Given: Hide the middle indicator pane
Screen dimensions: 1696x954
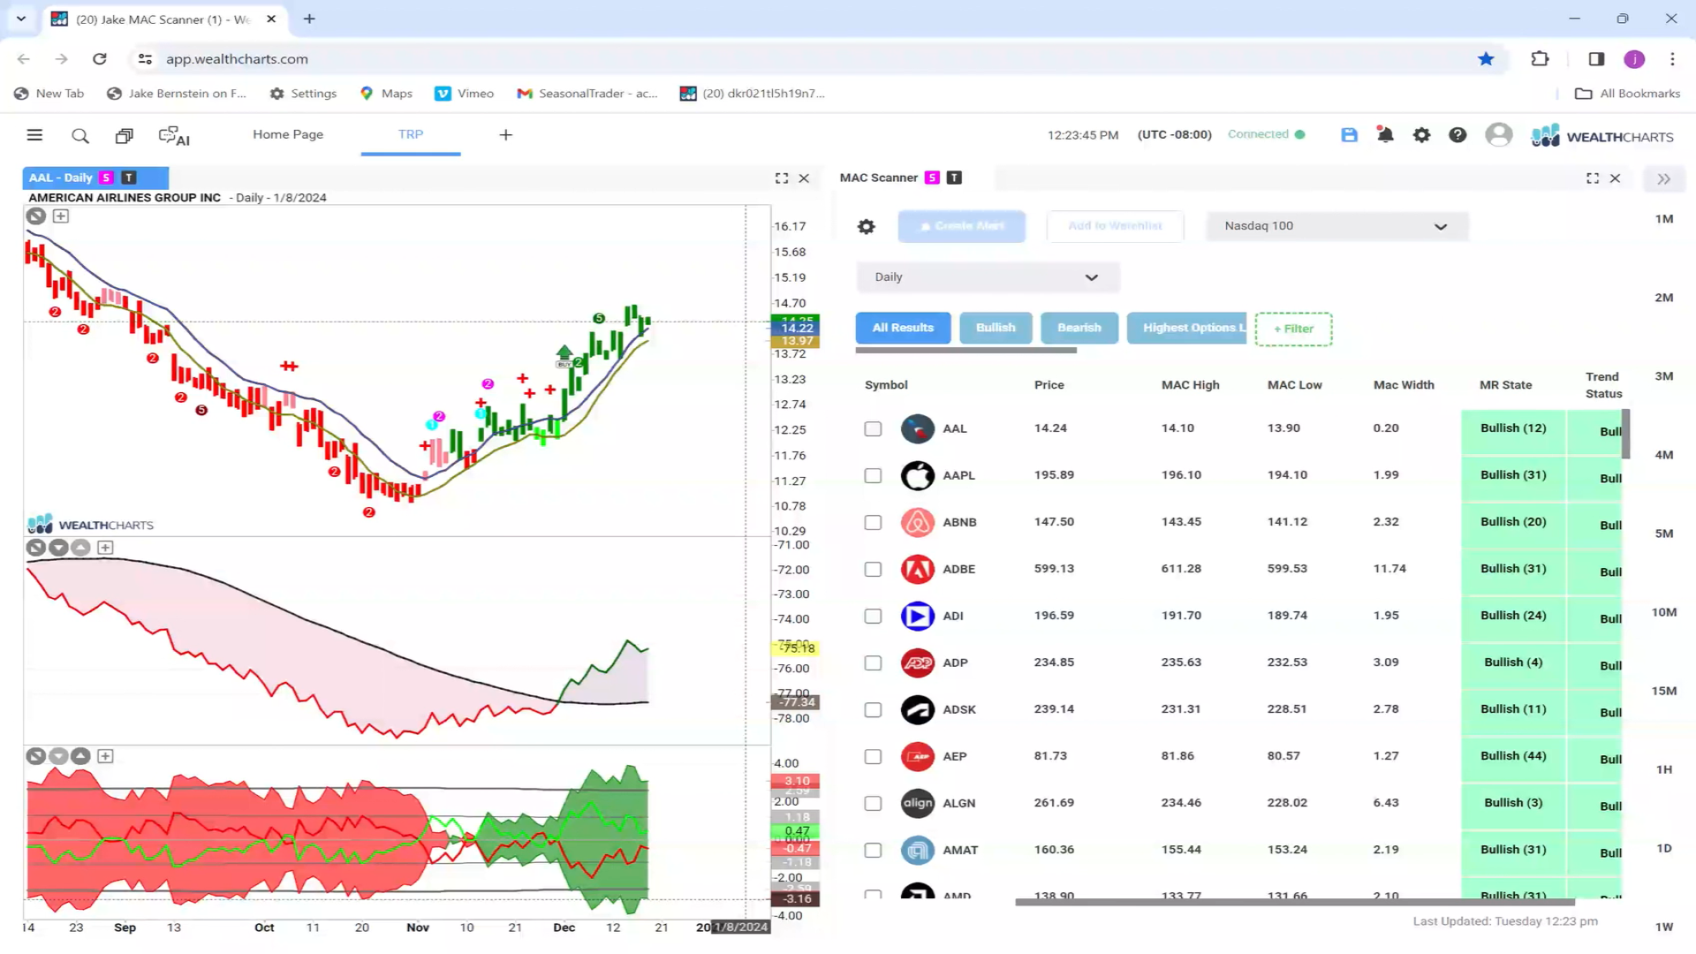Looking at the screenshot, I should pyautogui.click(x=36, y=548).
